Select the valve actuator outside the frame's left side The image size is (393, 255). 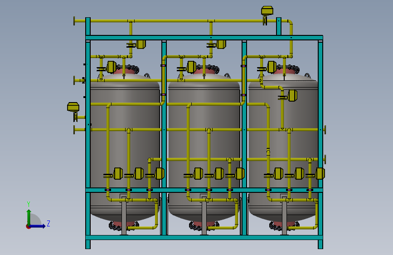click(73, 107)
